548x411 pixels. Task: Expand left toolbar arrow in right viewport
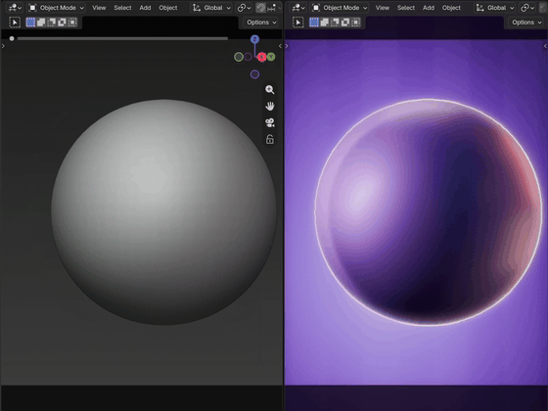[x=287, y=46]
